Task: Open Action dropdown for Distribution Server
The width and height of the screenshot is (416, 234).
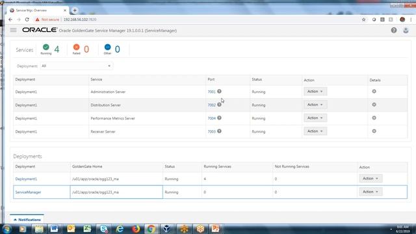Action: [x=315, y=105]
